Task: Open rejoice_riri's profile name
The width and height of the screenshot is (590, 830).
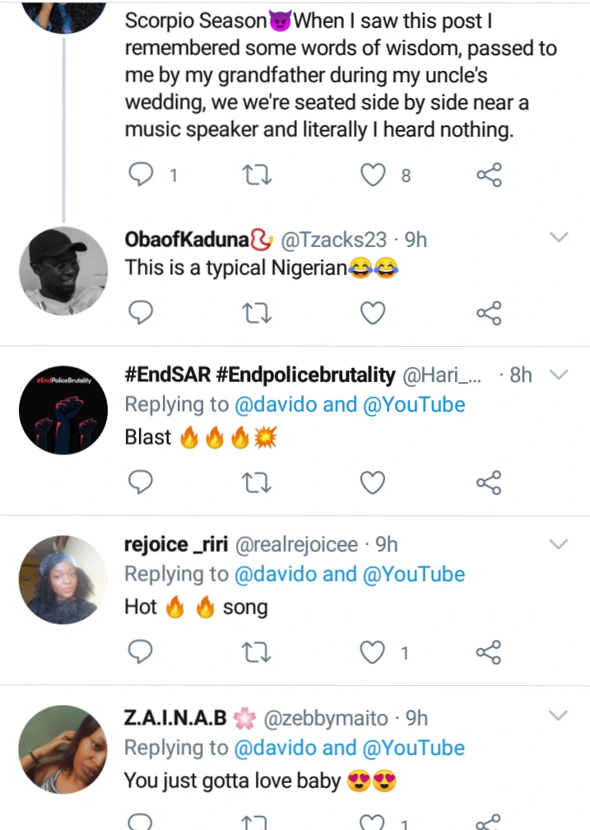Action: 176,543
